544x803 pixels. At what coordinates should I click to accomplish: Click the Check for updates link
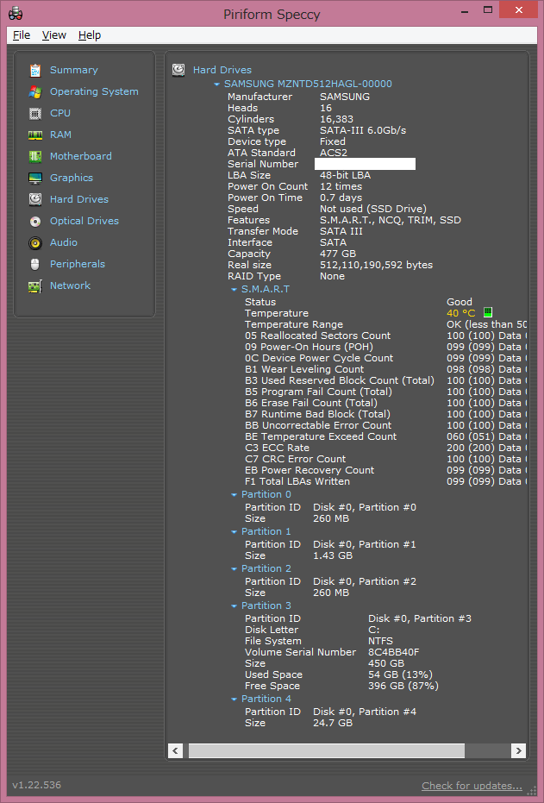click(x=472, y=786)
